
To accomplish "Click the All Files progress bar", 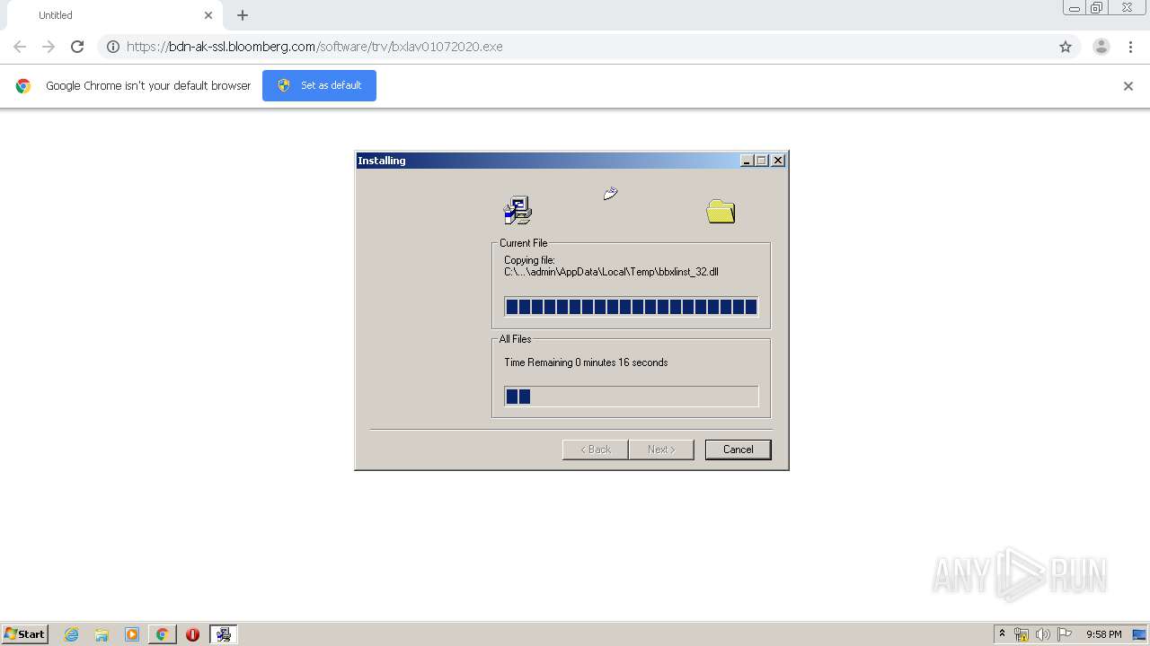I will (632, 397).
